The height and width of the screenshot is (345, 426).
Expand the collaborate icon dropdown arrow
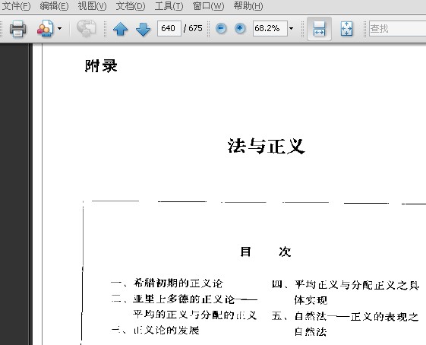pyautogui.click(x=59, y=28)
